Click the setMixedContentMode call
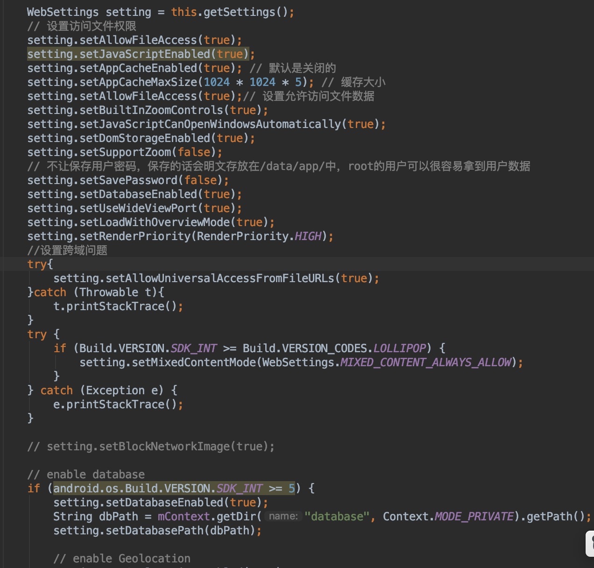Image resolution: width=594 pixels, height=568 pixels. tap(301, 362)
